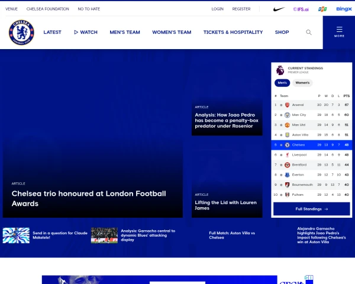Click the Everton crest in standings
Screen dimensions: 355x284
(x=288, y=175)
